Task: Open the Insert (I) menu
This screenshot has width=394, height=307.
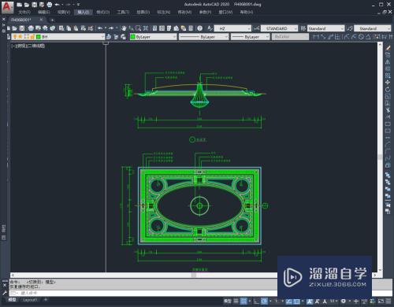Action: [84, 12]
